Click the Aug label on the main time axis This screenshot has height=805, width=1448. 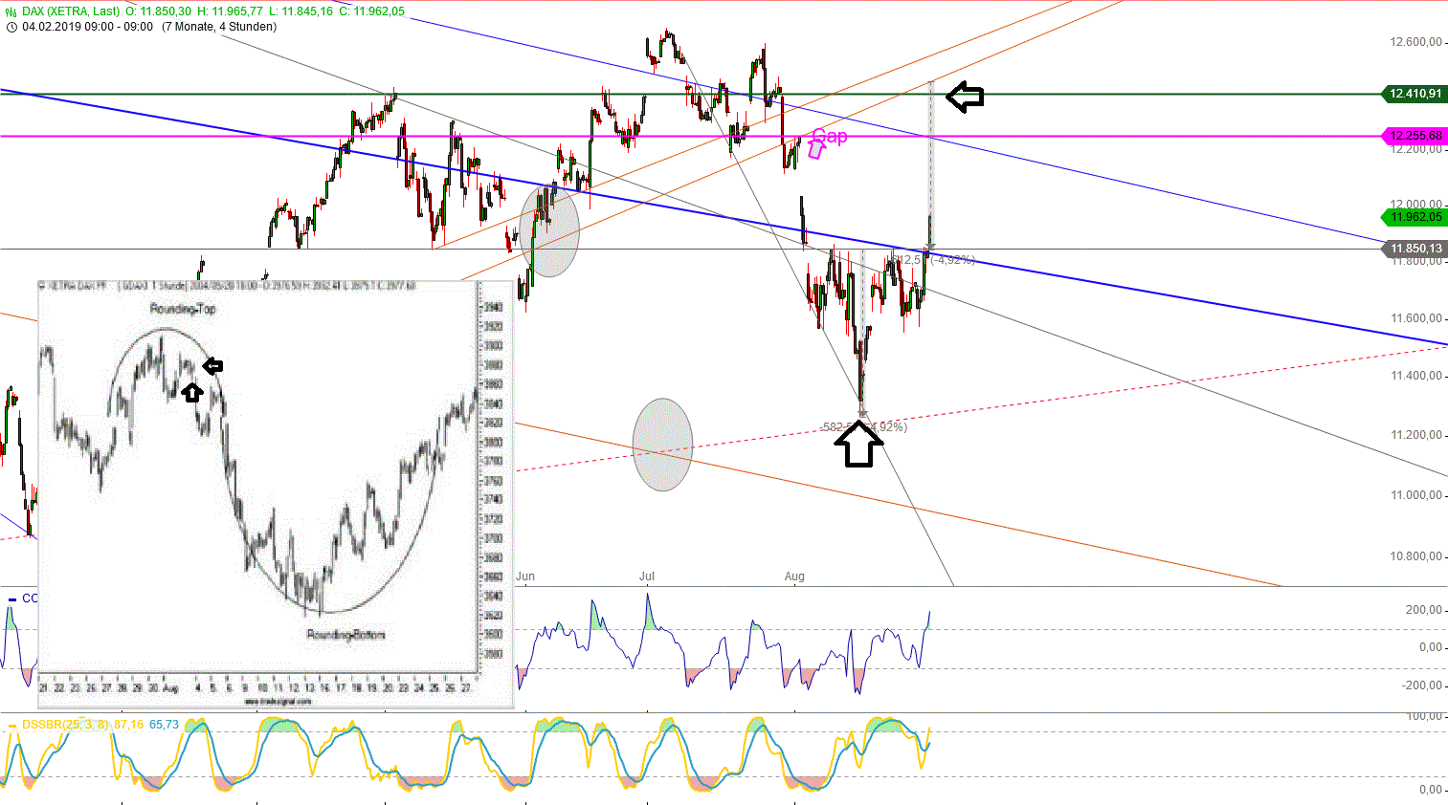pos(794,577)
